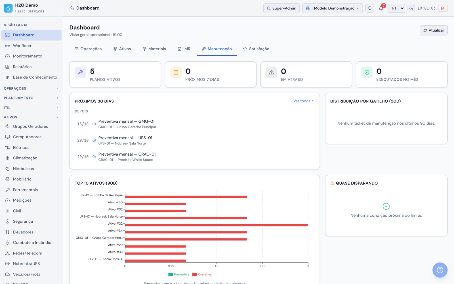Switch to the Materiais tab
This screenshot has width=454, height=284.
click(154, 49)
